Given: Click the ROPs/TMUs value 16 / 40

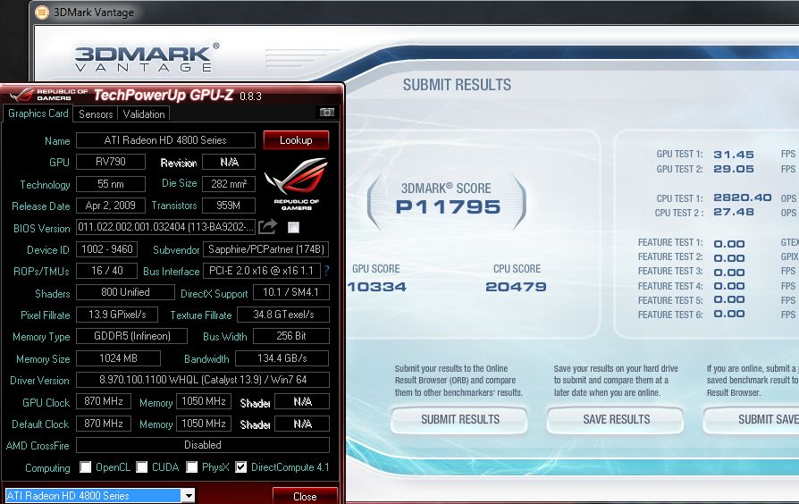Looking at the screenshot, I should (x=106, y=271).
